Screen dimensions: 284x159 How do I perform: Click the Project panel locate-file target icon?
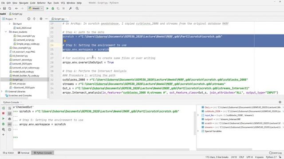29,19
